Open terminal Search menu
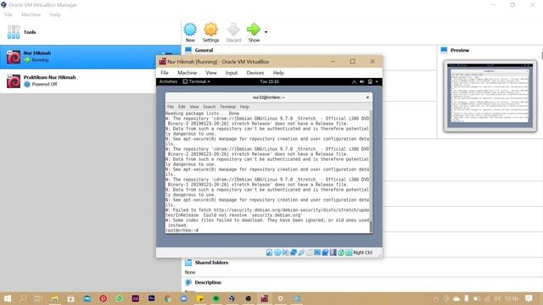 210,107
